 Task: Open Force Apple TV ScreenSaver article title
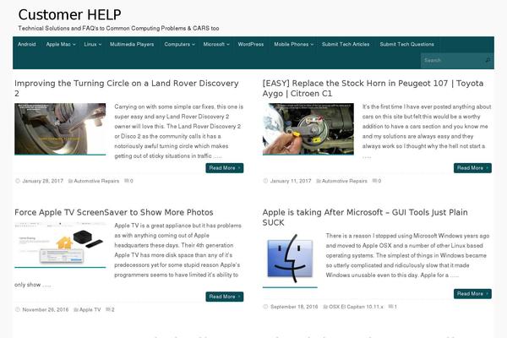114,212
